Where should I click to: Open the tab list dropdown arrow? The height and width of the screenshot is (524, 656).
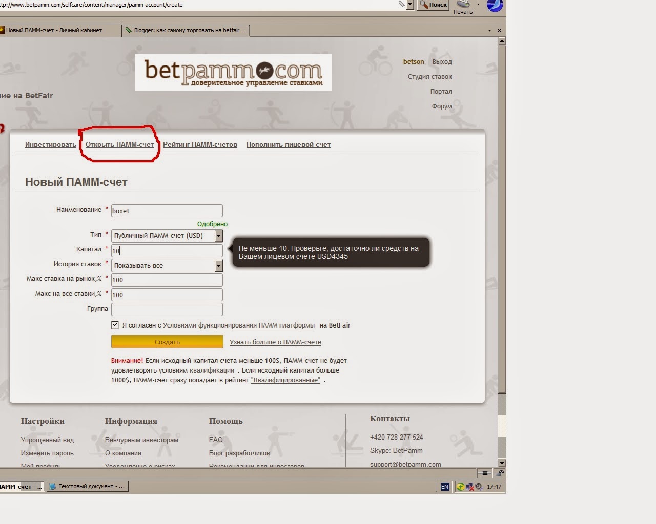pyautogui.click(x=489, y=31)
